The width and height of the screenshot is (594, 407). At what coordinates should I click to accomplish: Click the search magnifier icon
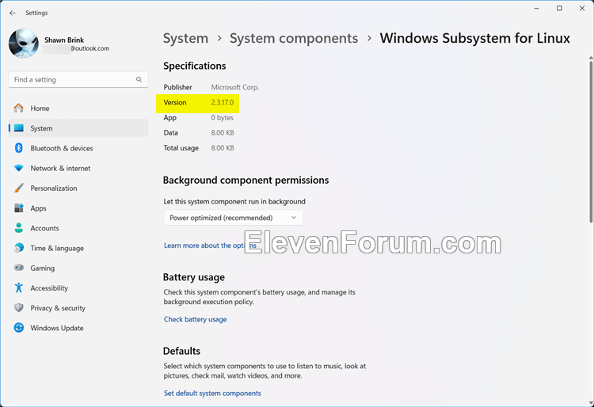(x=139, y=79)
